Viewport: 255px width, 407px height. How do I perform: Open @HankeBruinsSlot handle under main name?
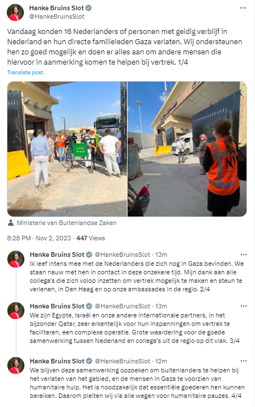[57, 16]
